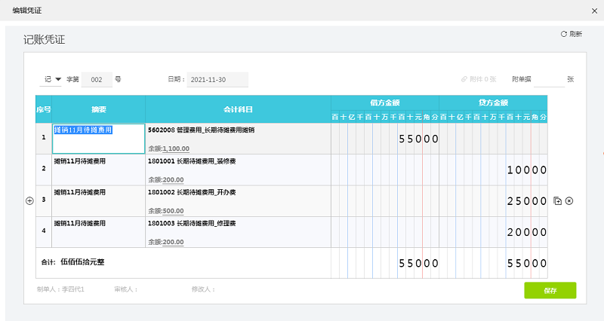Image resolution: width=604 pixels, height=321 pixels.
Task: Click the insert row plus icon
Action: 30,200
